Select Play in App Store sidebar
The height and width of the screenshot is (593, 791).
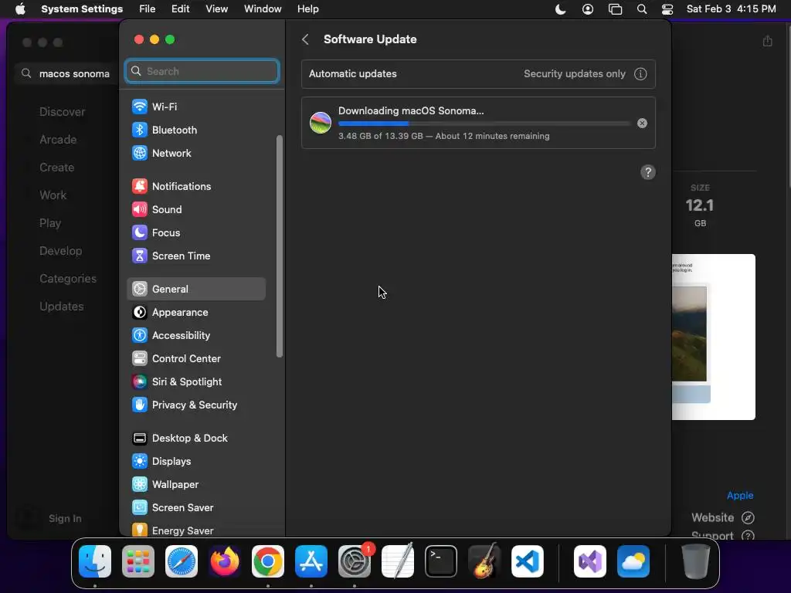click(x=50, y=223)
